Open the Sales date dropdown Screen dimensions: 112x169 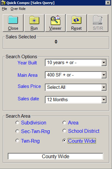[x=104, y=100]
